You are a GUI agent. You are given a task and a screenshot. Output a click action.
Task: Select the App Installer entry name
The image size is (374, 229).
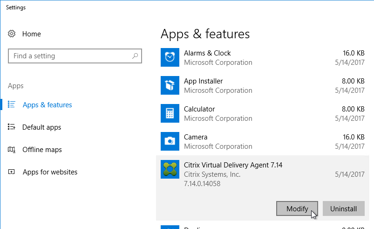click(203, 81)
